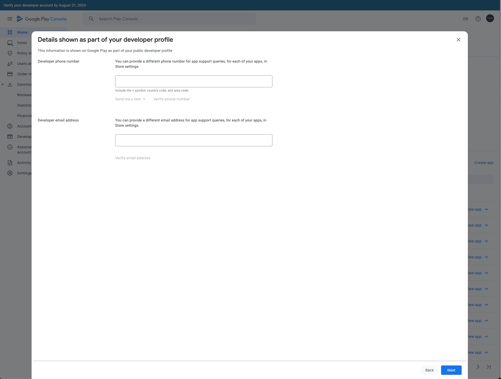Viewport: 501px width, 379px height.
Task: Jump to last page arrow icon
Action: click(488, 367)
